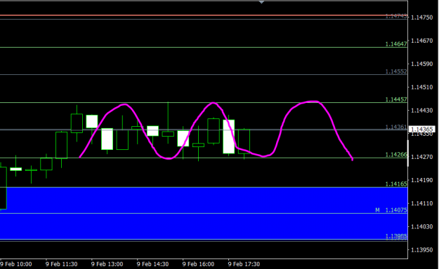Click the chart shift triangle marker at top

(x=261, y=2)
